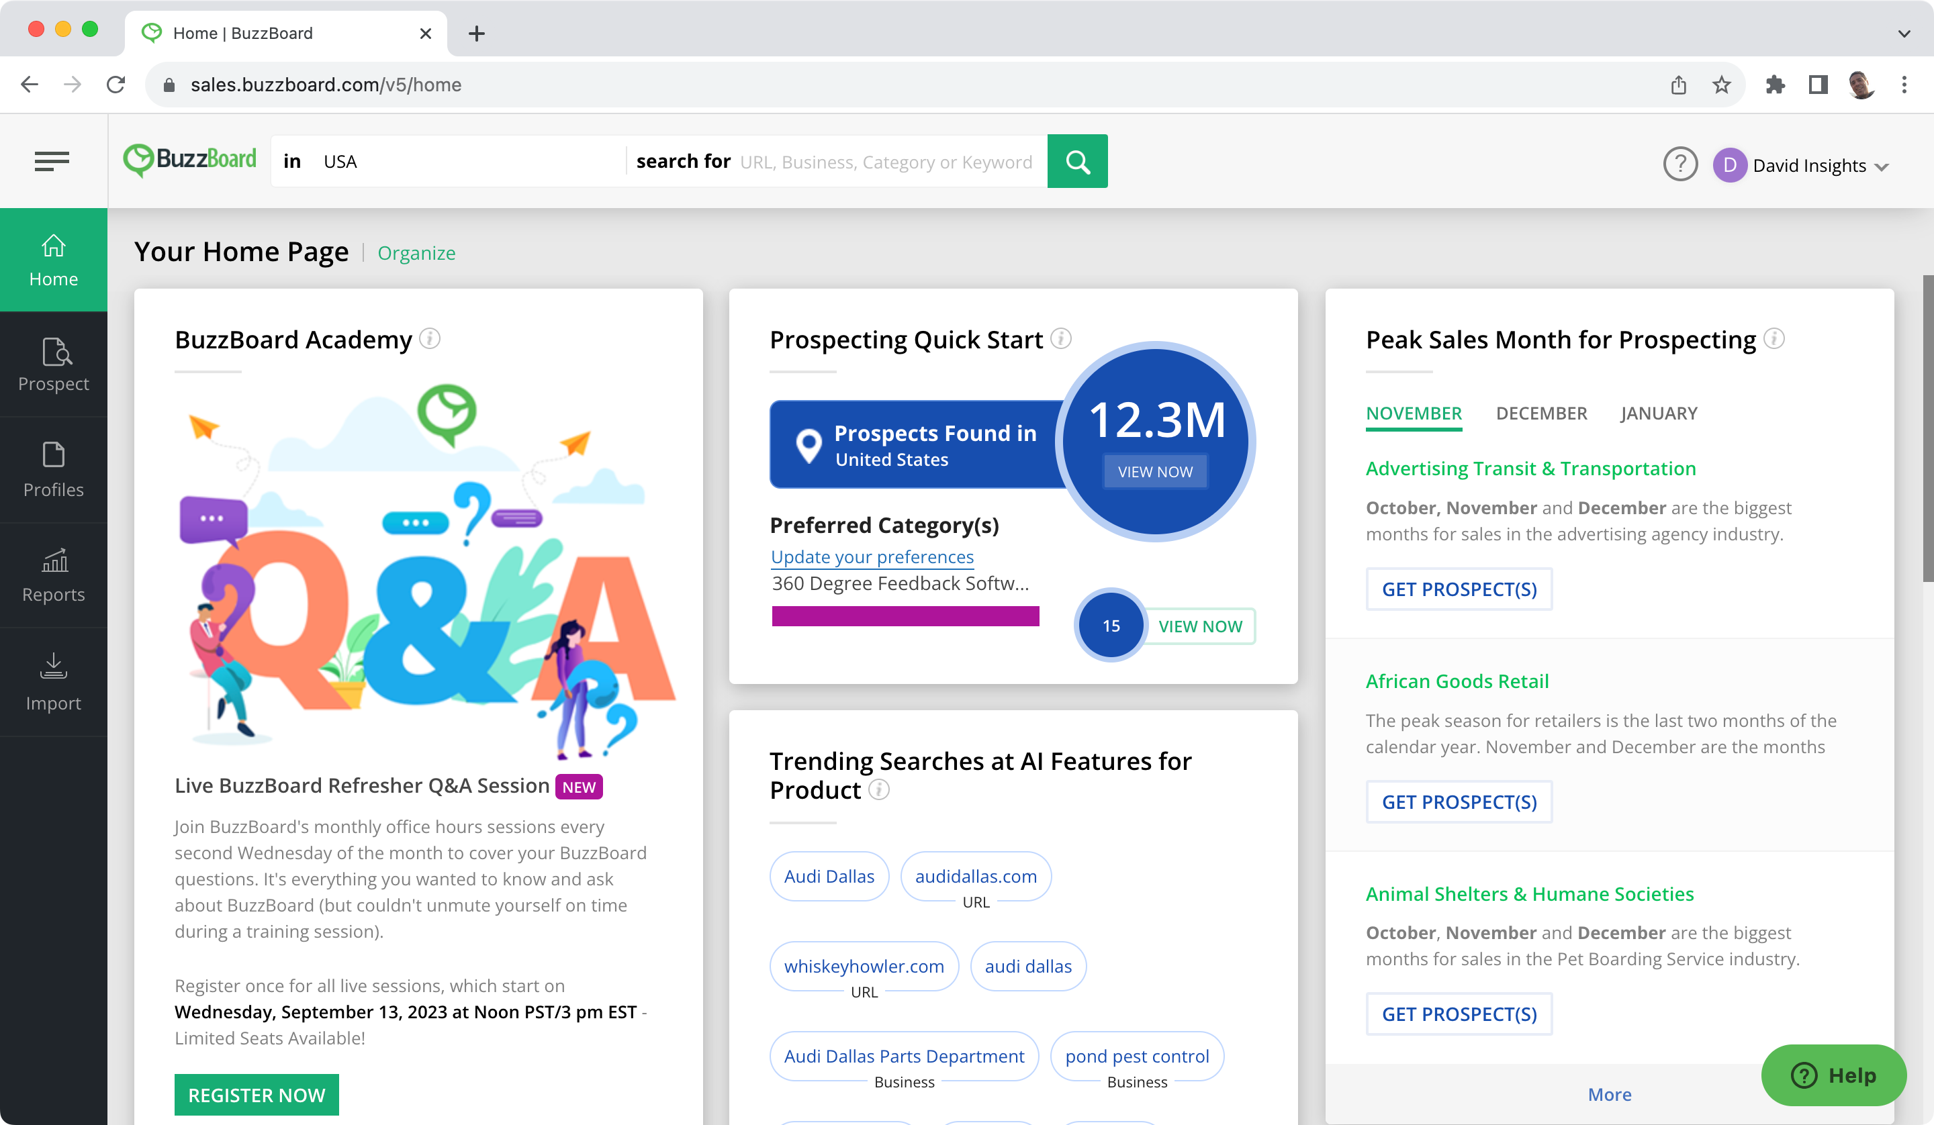Expand the tab search chevron in title bar
The image size is (1934, 1125).
tap(1903, 33)
